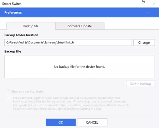
Task: Click the Backup file section heading
Action: click(13, 51)
